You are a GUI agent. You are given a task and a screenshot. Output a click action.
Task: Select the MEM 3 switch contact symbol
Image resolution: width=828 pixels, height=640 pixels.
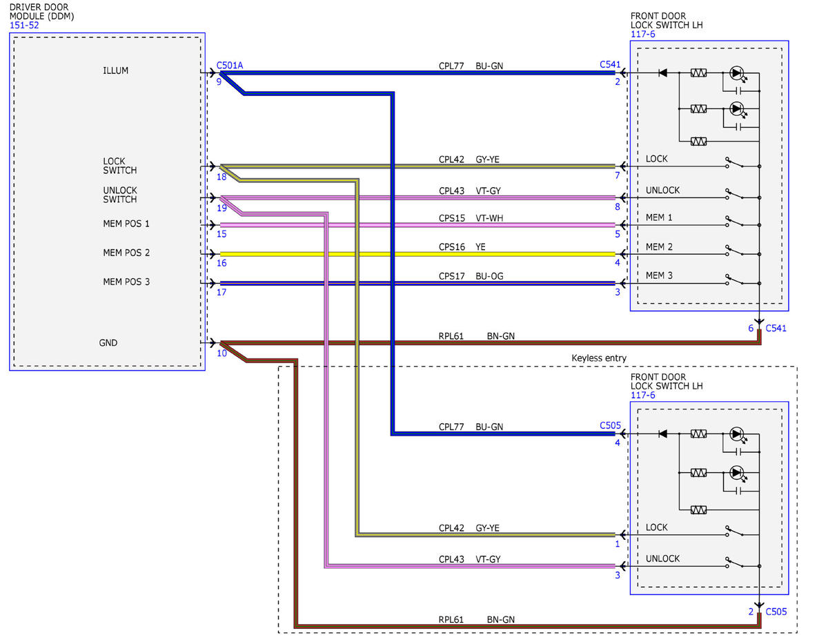point(735,281)
